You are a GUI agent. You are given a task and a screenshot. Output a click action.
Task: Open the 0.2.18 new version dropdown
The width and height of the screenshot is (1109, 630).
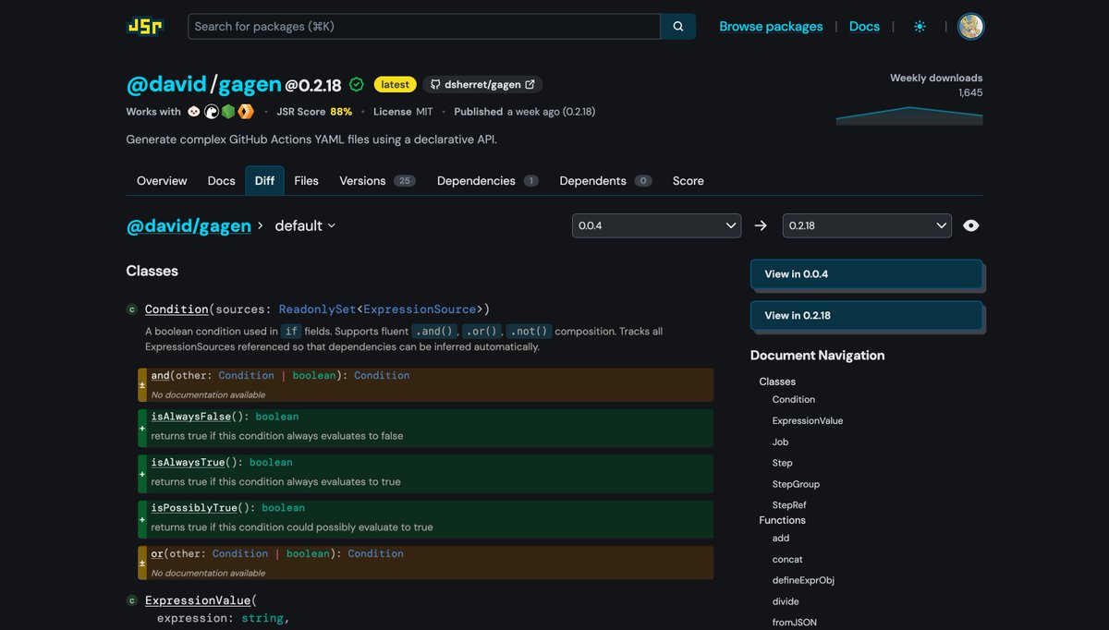coord(867,225)
